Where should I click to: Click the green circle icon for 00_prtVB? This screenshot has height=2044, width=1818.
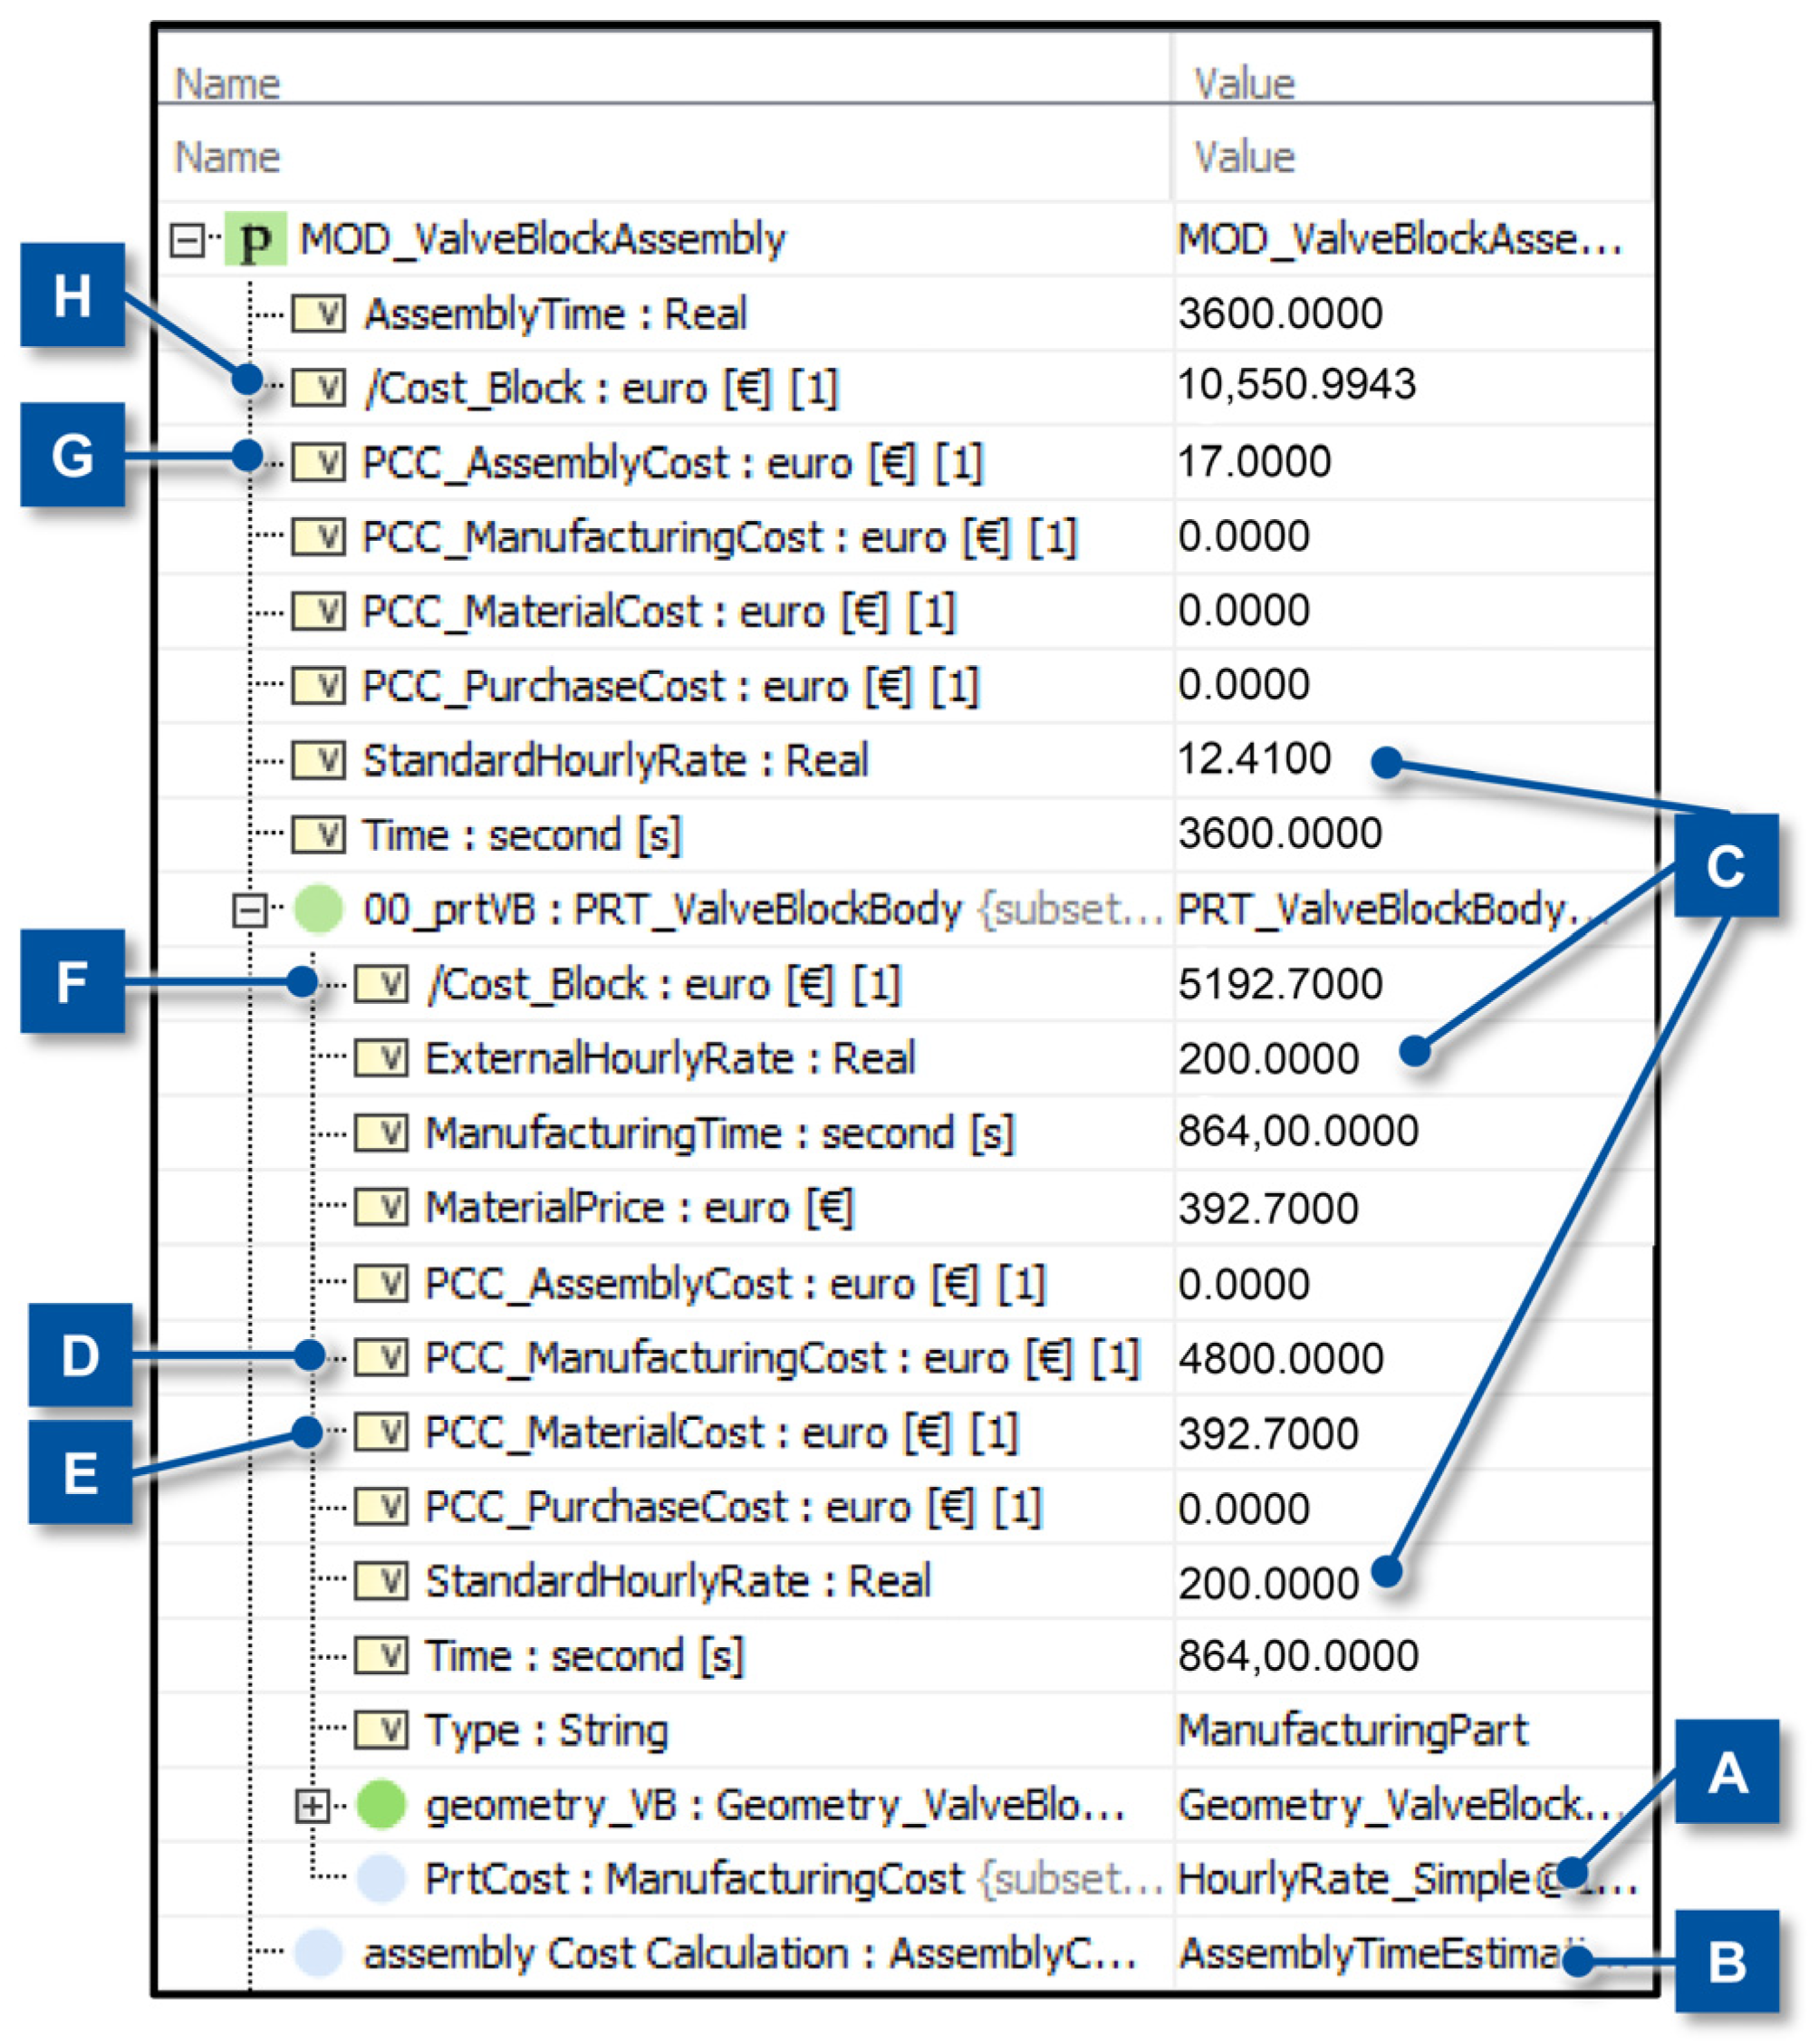(x=318, y=909)
